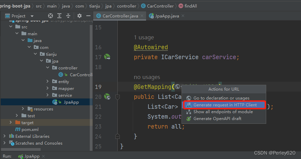
Task: Expand the resources folder
Action: click(23, 109)
